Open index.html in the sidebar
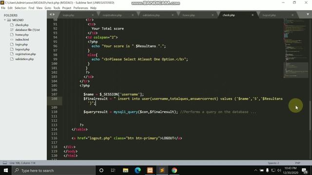 [22, 39]
